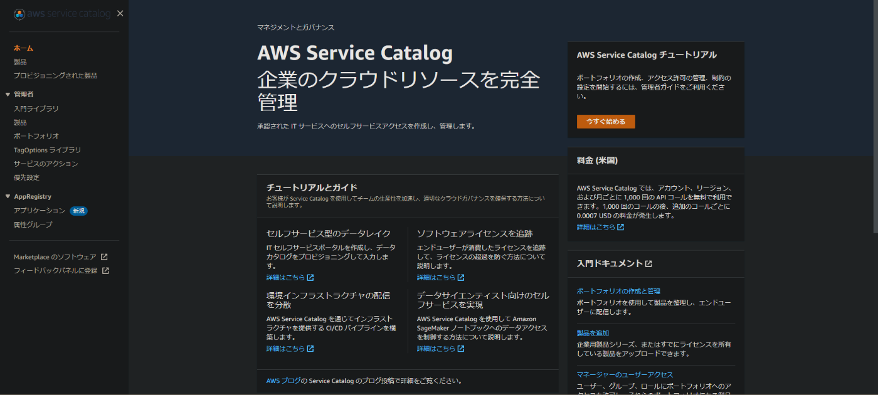This screenshot has height=395, width=878.
Task: Click external link icon under セルフサービス型のデータレイク
Action: point(310,278)
